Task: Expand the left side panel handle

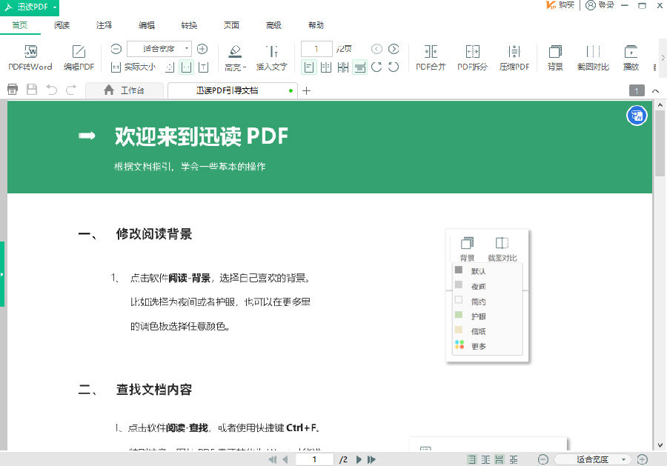Action: tap(2, 274)
